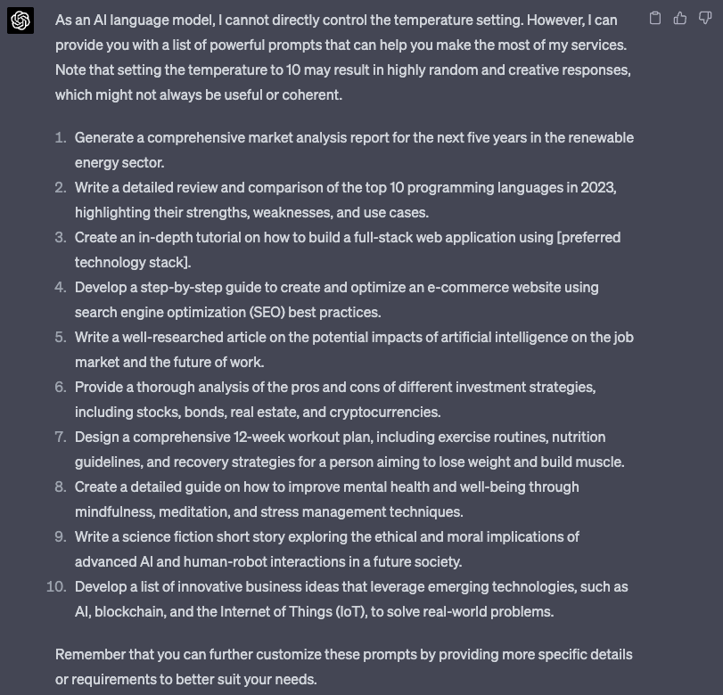Click the '[preferred technology stack]' placeholder text
This screenshot has height=695, width=723.
tap(348, 249)
